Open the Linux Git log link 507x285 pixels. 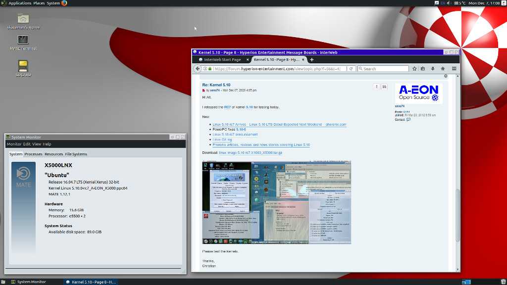click(x=222, y=140)
